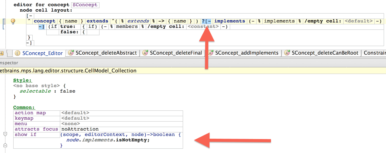Click the bold 'implements' constant cell
This screenshot has width=386, height=153.
point(230,21)
